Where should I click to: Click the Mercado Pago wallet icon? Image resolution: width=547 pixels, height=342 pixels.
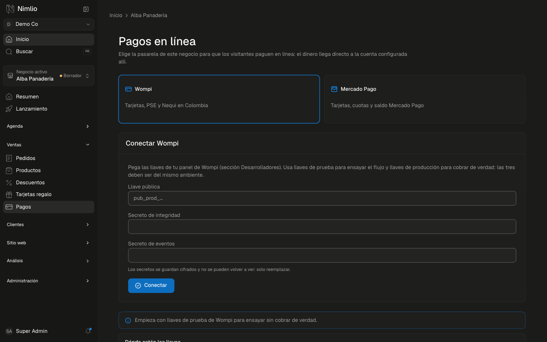tap(334, 89)
